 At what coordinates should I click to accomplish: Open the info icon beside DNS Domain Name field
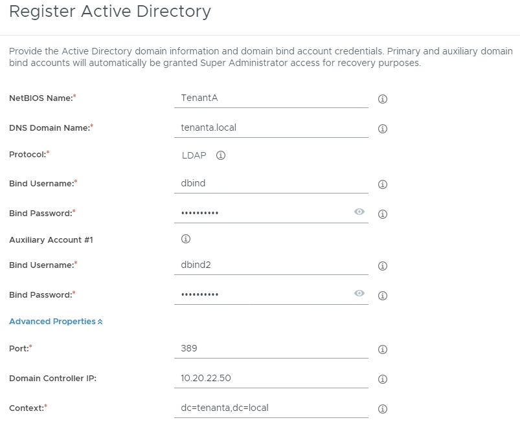pyautogui.click(x=382, y=129)
